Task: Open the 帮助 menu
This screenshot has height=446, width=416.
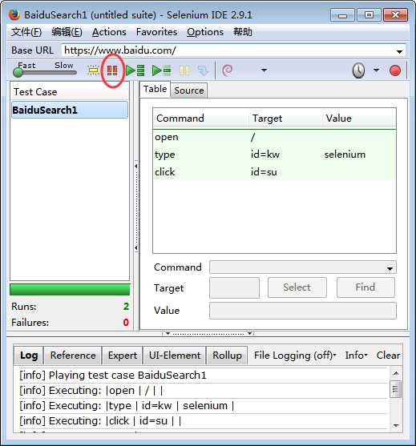Action: click(x=243, y=32)
